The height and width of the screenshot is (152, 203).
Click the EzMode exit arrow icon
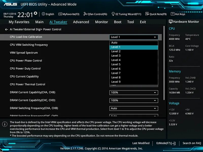tap(174, 143)
